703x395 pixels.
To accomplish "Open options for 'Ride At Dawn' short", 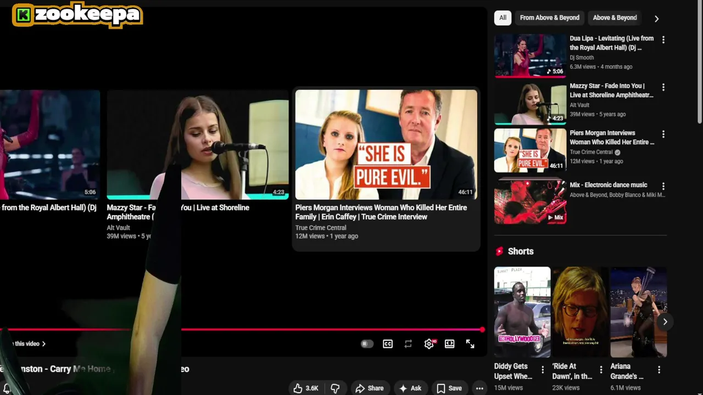I will point(601,370).
